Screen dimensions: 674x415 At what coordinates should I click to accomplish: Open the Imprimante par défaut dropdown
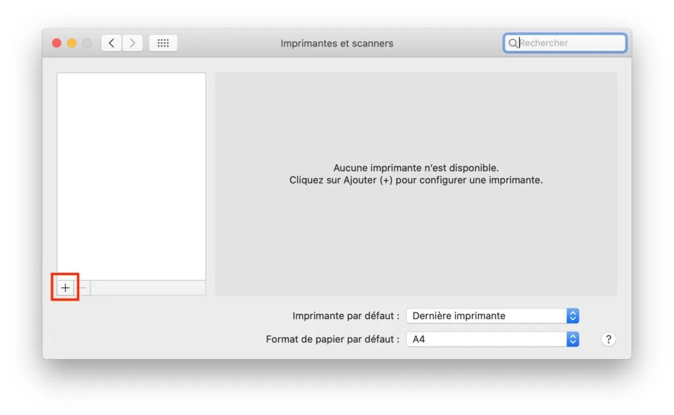(492, 316)
